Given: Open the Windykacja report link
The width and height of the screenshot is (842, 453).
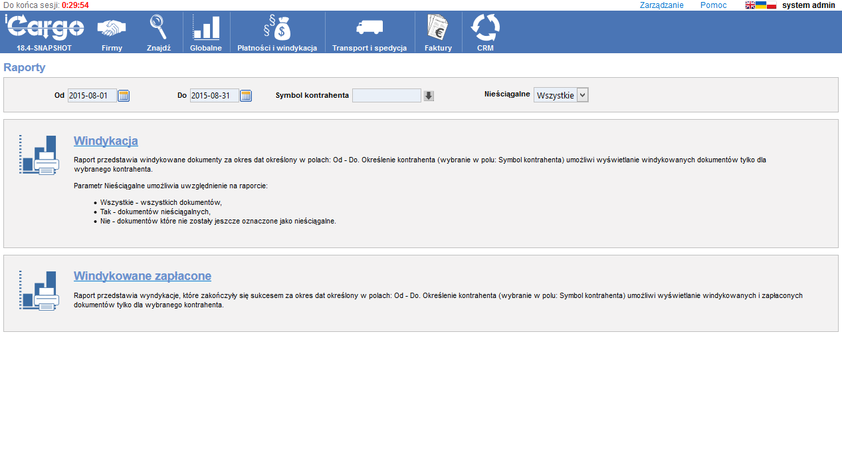Looking at the screenshot, I should coord(106,141).
